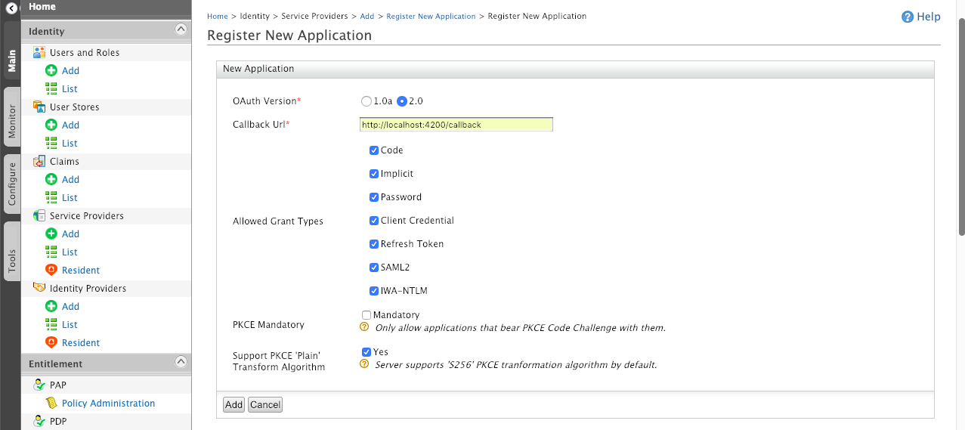This screenshot has width=965, height=430.
Task: Click the Help question mark icon
Action: click(x=908, y=17)
